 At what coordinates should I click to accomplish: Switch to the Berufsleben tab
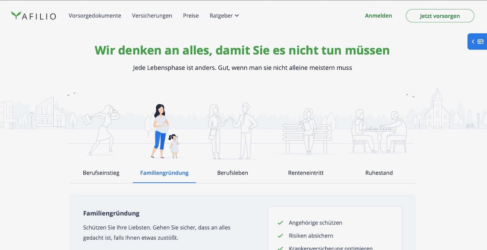click(232, 172)
